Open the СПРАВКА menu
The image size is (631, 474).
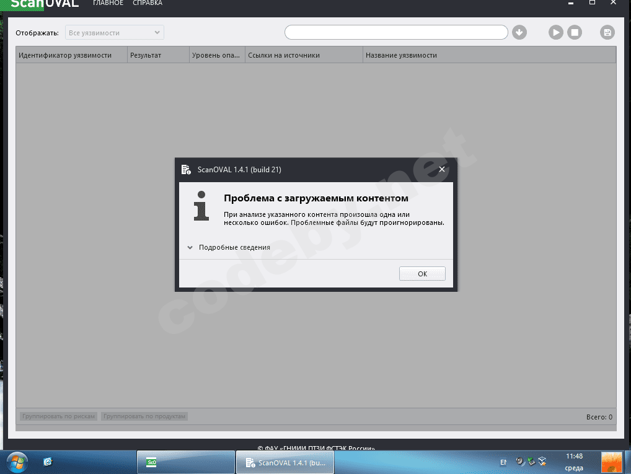[x=148, y=3]
